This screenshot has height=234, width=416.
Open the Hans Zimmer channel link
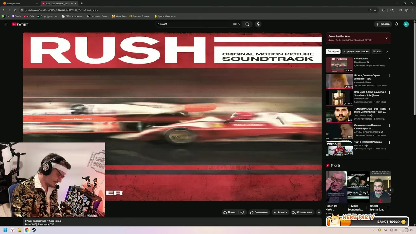(x=360, y=62)
